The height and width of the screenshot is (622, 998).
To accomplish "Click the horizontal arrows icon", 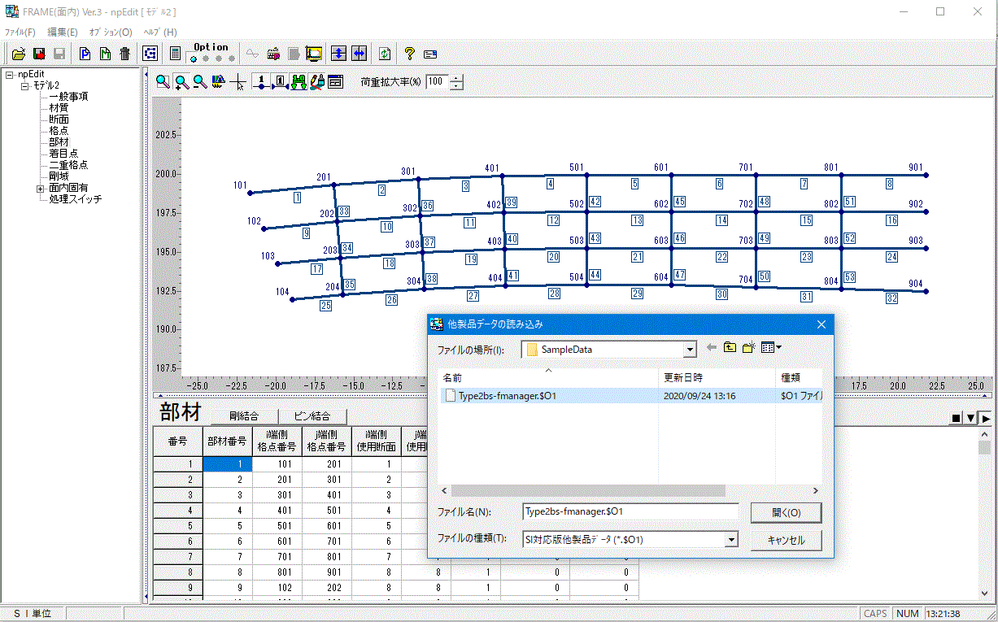I will click(359, 54).
